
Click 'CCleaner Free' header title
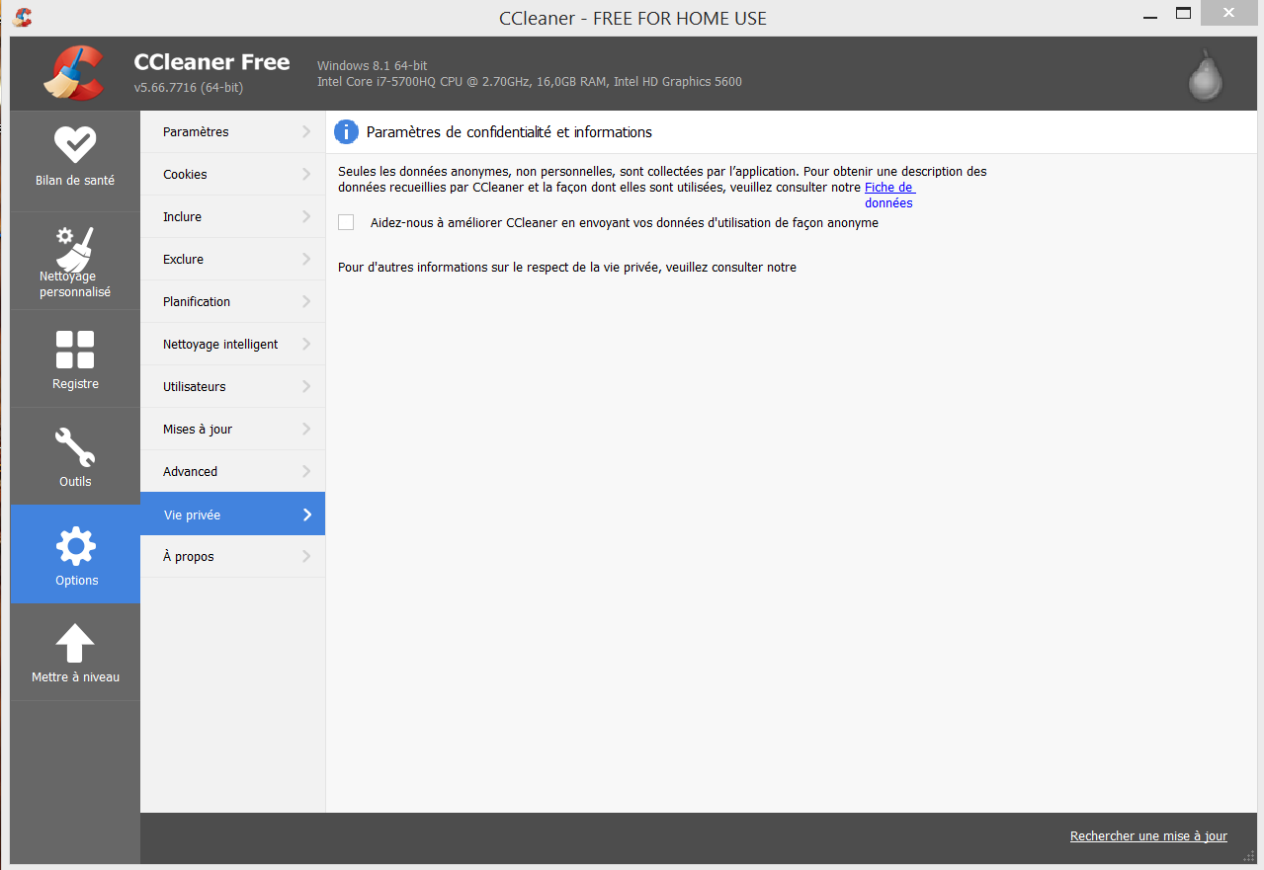(x=211, y=62)
